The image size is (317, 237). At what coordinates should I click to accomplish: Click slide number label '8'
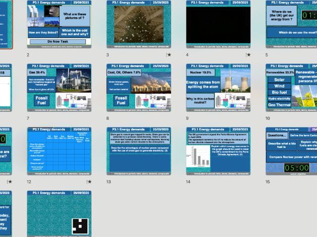[x=108, y=118]
